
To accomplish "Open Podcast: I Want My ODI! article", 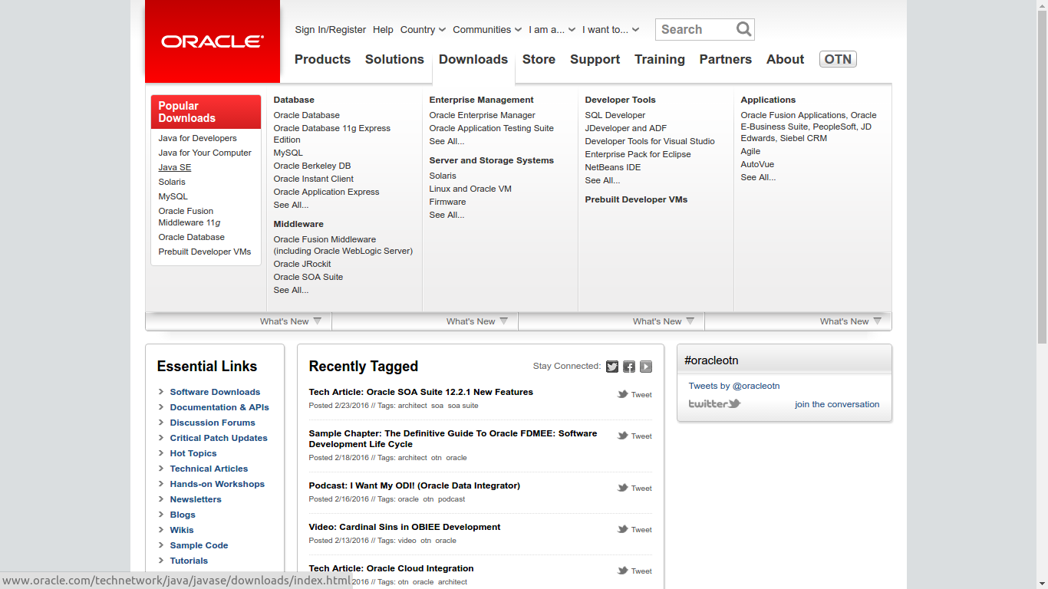I will 414,485.
